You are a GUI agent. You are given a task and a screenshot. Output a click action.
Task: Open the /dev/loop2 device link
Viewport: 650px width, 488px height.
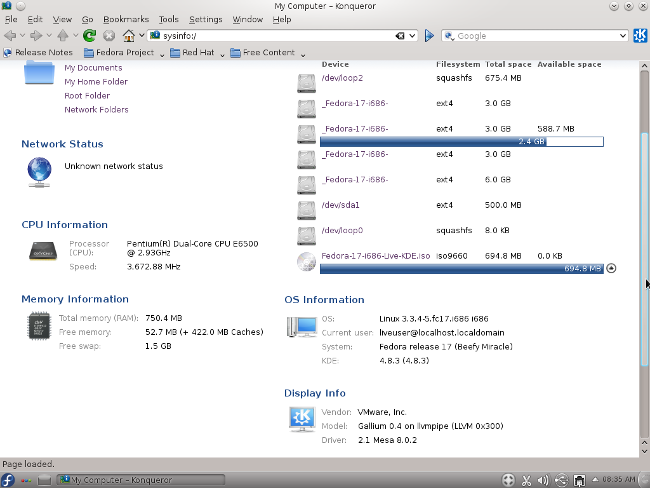(x=342, y=78)
